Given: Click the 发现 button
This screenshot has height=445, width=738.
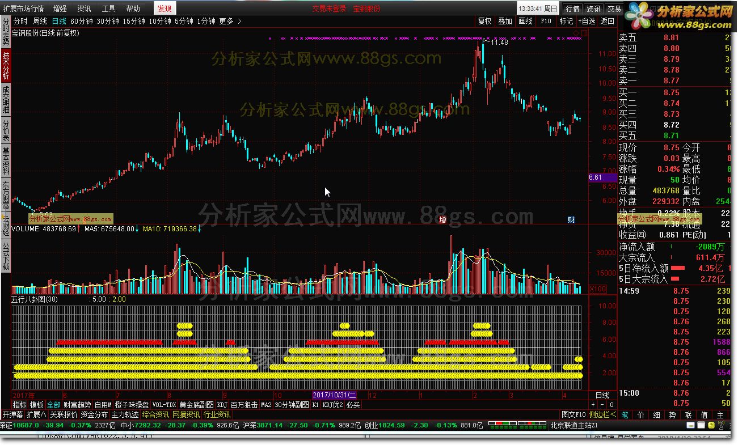Looking at the screenshot, I should 165,9.
